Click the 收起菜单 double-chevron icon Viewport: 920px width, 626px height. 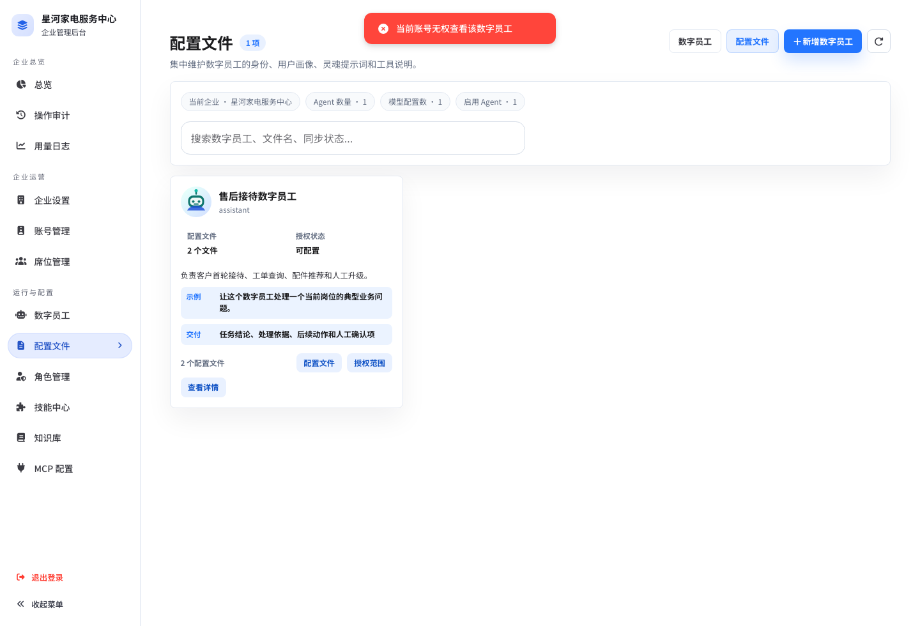(x=20, y=604)
